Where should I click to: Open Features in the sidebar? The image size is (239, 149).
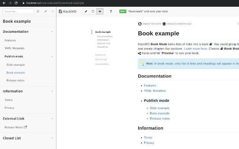[x=10, y=40]
